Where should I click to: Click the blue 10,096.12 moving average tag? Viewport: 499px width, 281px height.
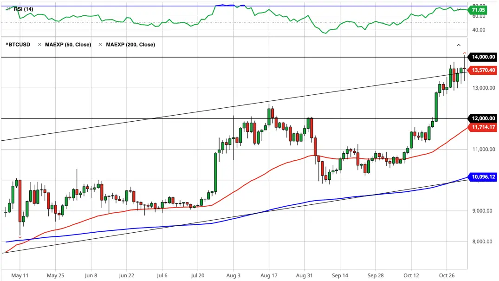tap(483, 177)
